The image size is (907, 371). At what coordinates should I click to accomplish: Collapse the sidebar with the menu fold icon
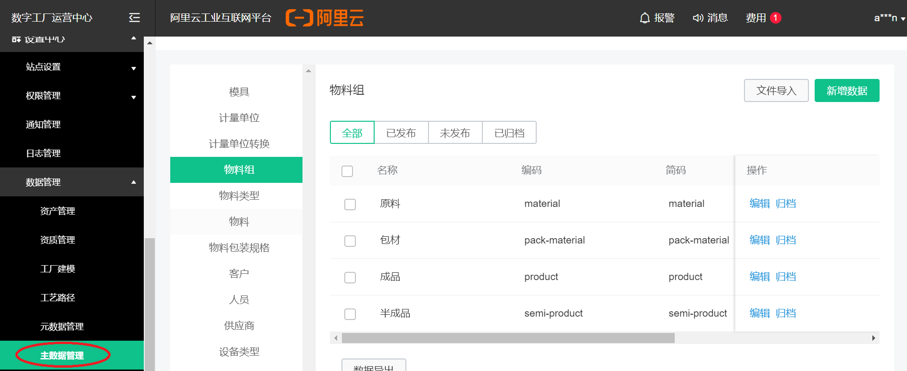coord(135,18)
